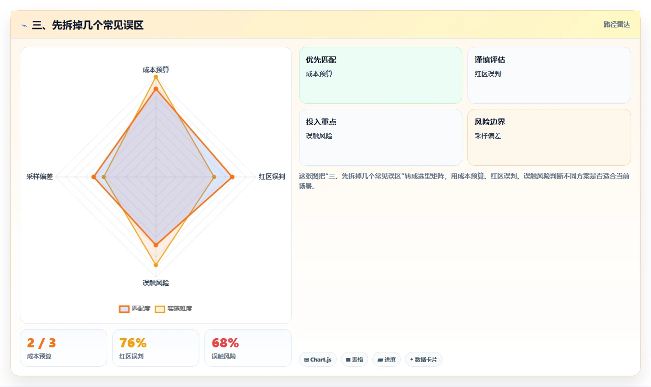This screenshot has height=387, width=651.
Task: Click the 76% 红区误判 stat card
Action: 156,348
